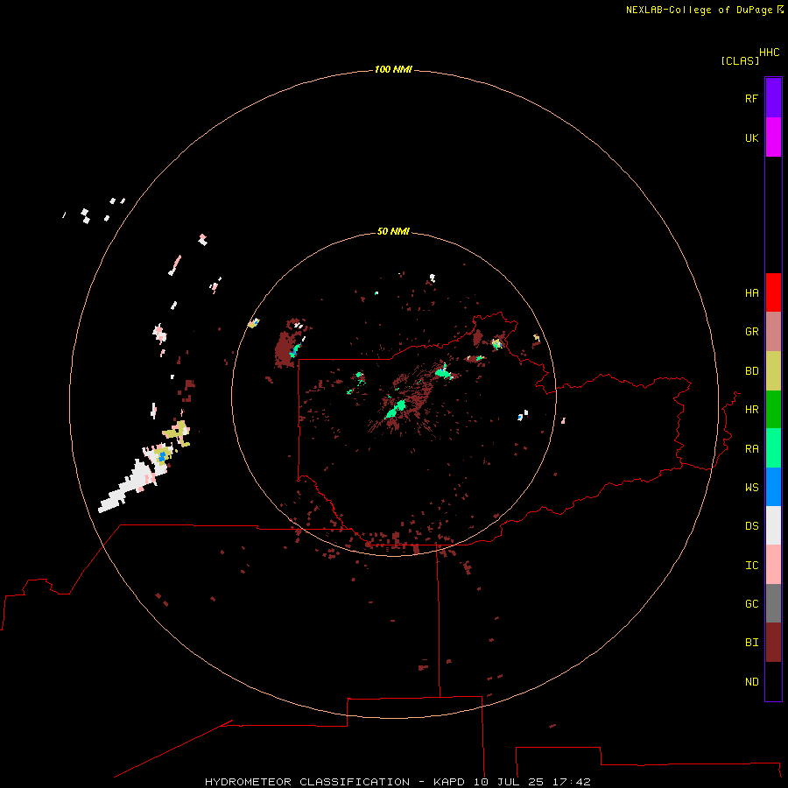Click the UK magenta legend swatch
This screenshot has width=788, height=788.
(x=773, y=137)
